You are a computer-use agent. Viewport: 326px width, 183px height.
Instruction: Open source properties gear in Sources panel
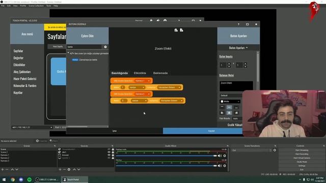(69, 169)
